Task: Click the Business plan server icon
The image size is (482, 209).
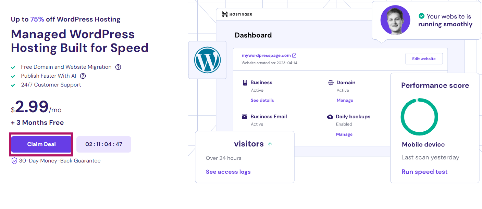Action: point(245,82)
